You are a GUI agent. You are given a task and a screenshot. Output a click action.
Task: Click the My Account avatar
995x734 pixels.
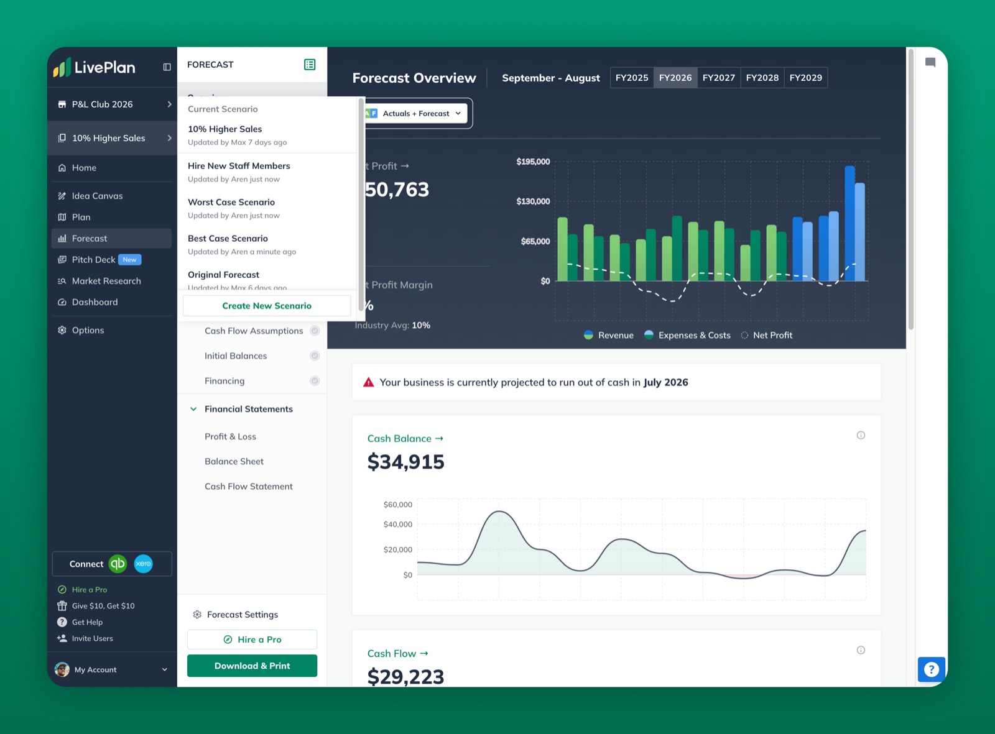(62, 669)
